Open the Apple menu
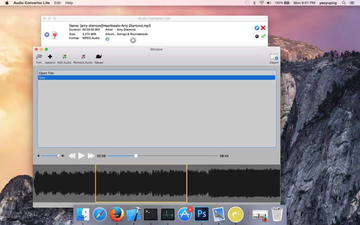Viewport: 360px width, 225px height. [7, 3]
